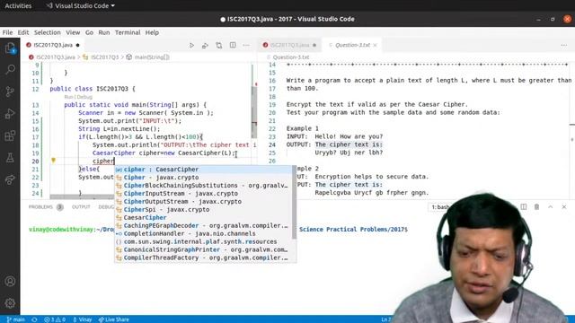Image resolution: width=575 pixels, height=323 pixels.
Task: Split the editor right
Action: 233,45
